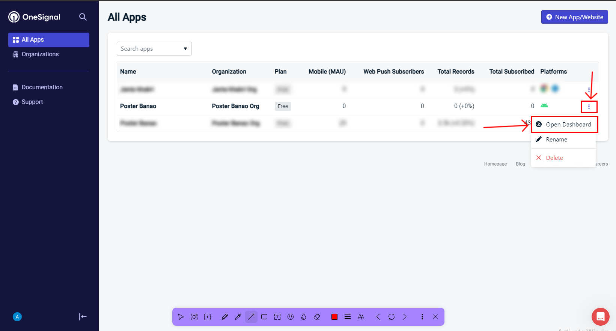Open three-dot menu of first blurred row

589,90
